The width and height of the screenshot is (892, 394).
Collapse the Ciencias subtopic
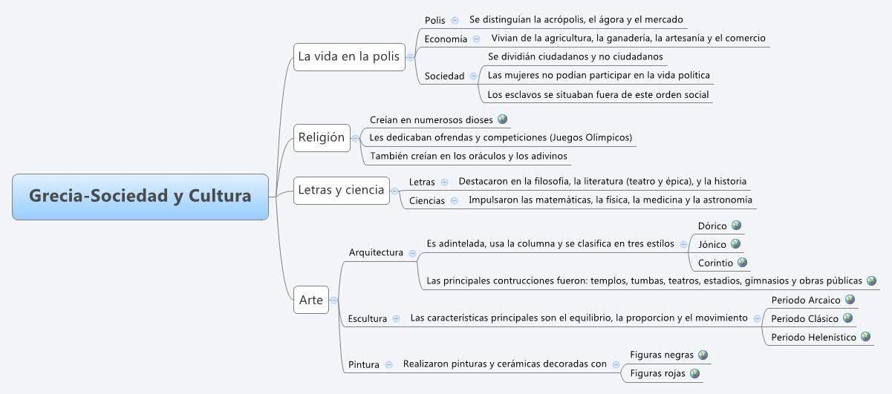454,200
